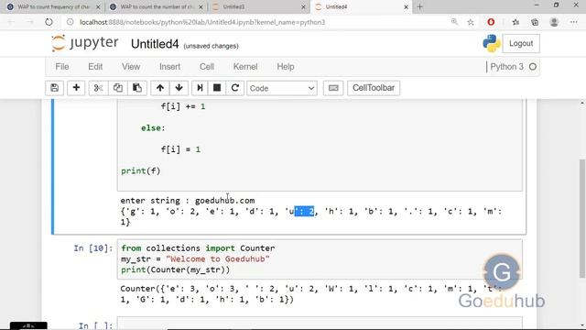Rename notebook by clicking Untitled4 title
Screen dimensions: 586x330
pos(155,44)
